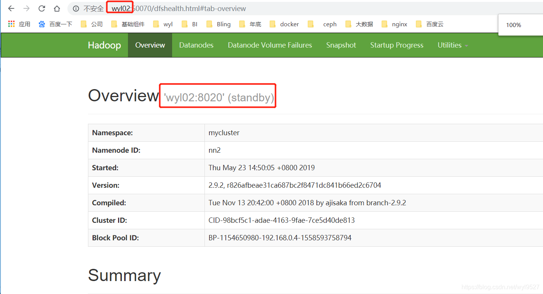Reload the page with refresh icon
The image size is (543, 294).
[42, 8]
